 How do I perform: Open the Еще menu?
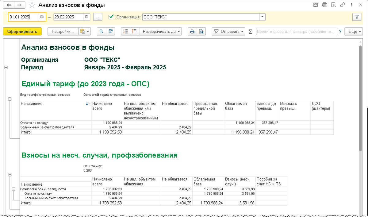tap(353, 31)
